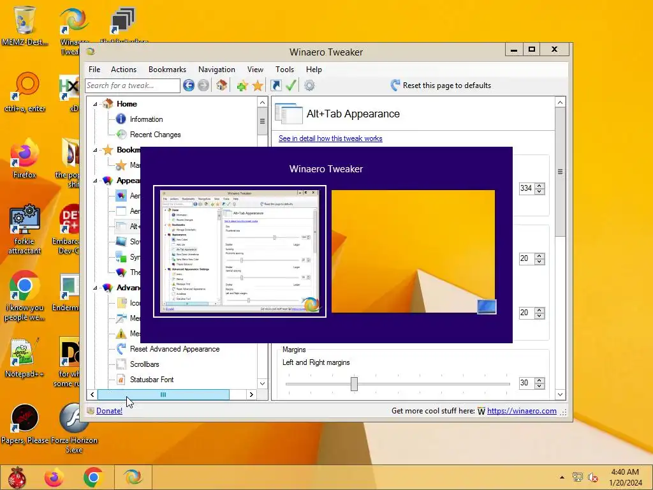Open Start via the ornament taskbar button
This screenshot has height=490, width=653.
17,477
